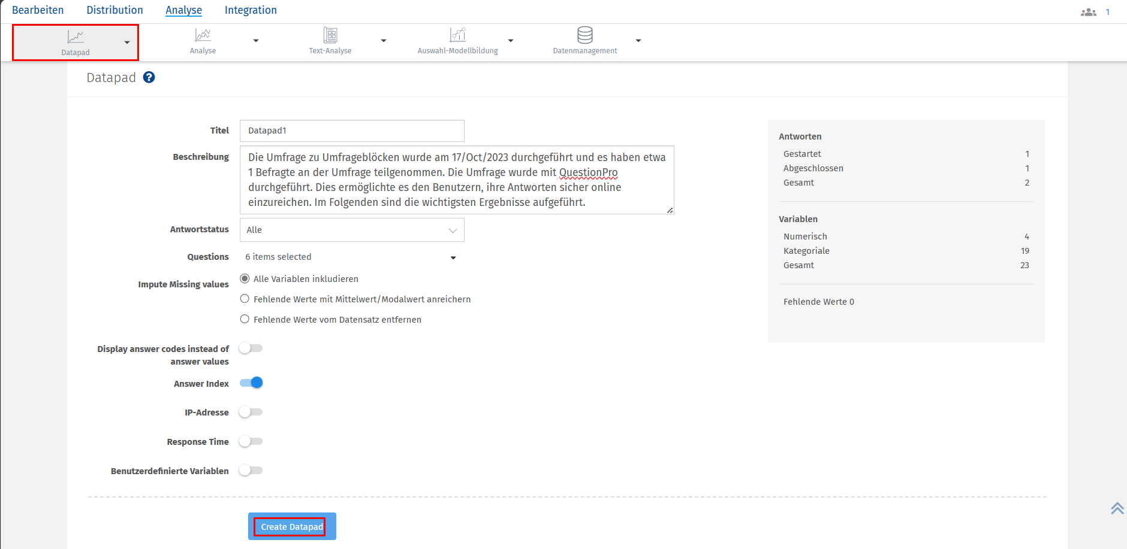Viewport: 1127px width, 549px height.
Task: Select Fehlende Werte mit Mittelwert/Modalwert anreichern
Action: 245,298
